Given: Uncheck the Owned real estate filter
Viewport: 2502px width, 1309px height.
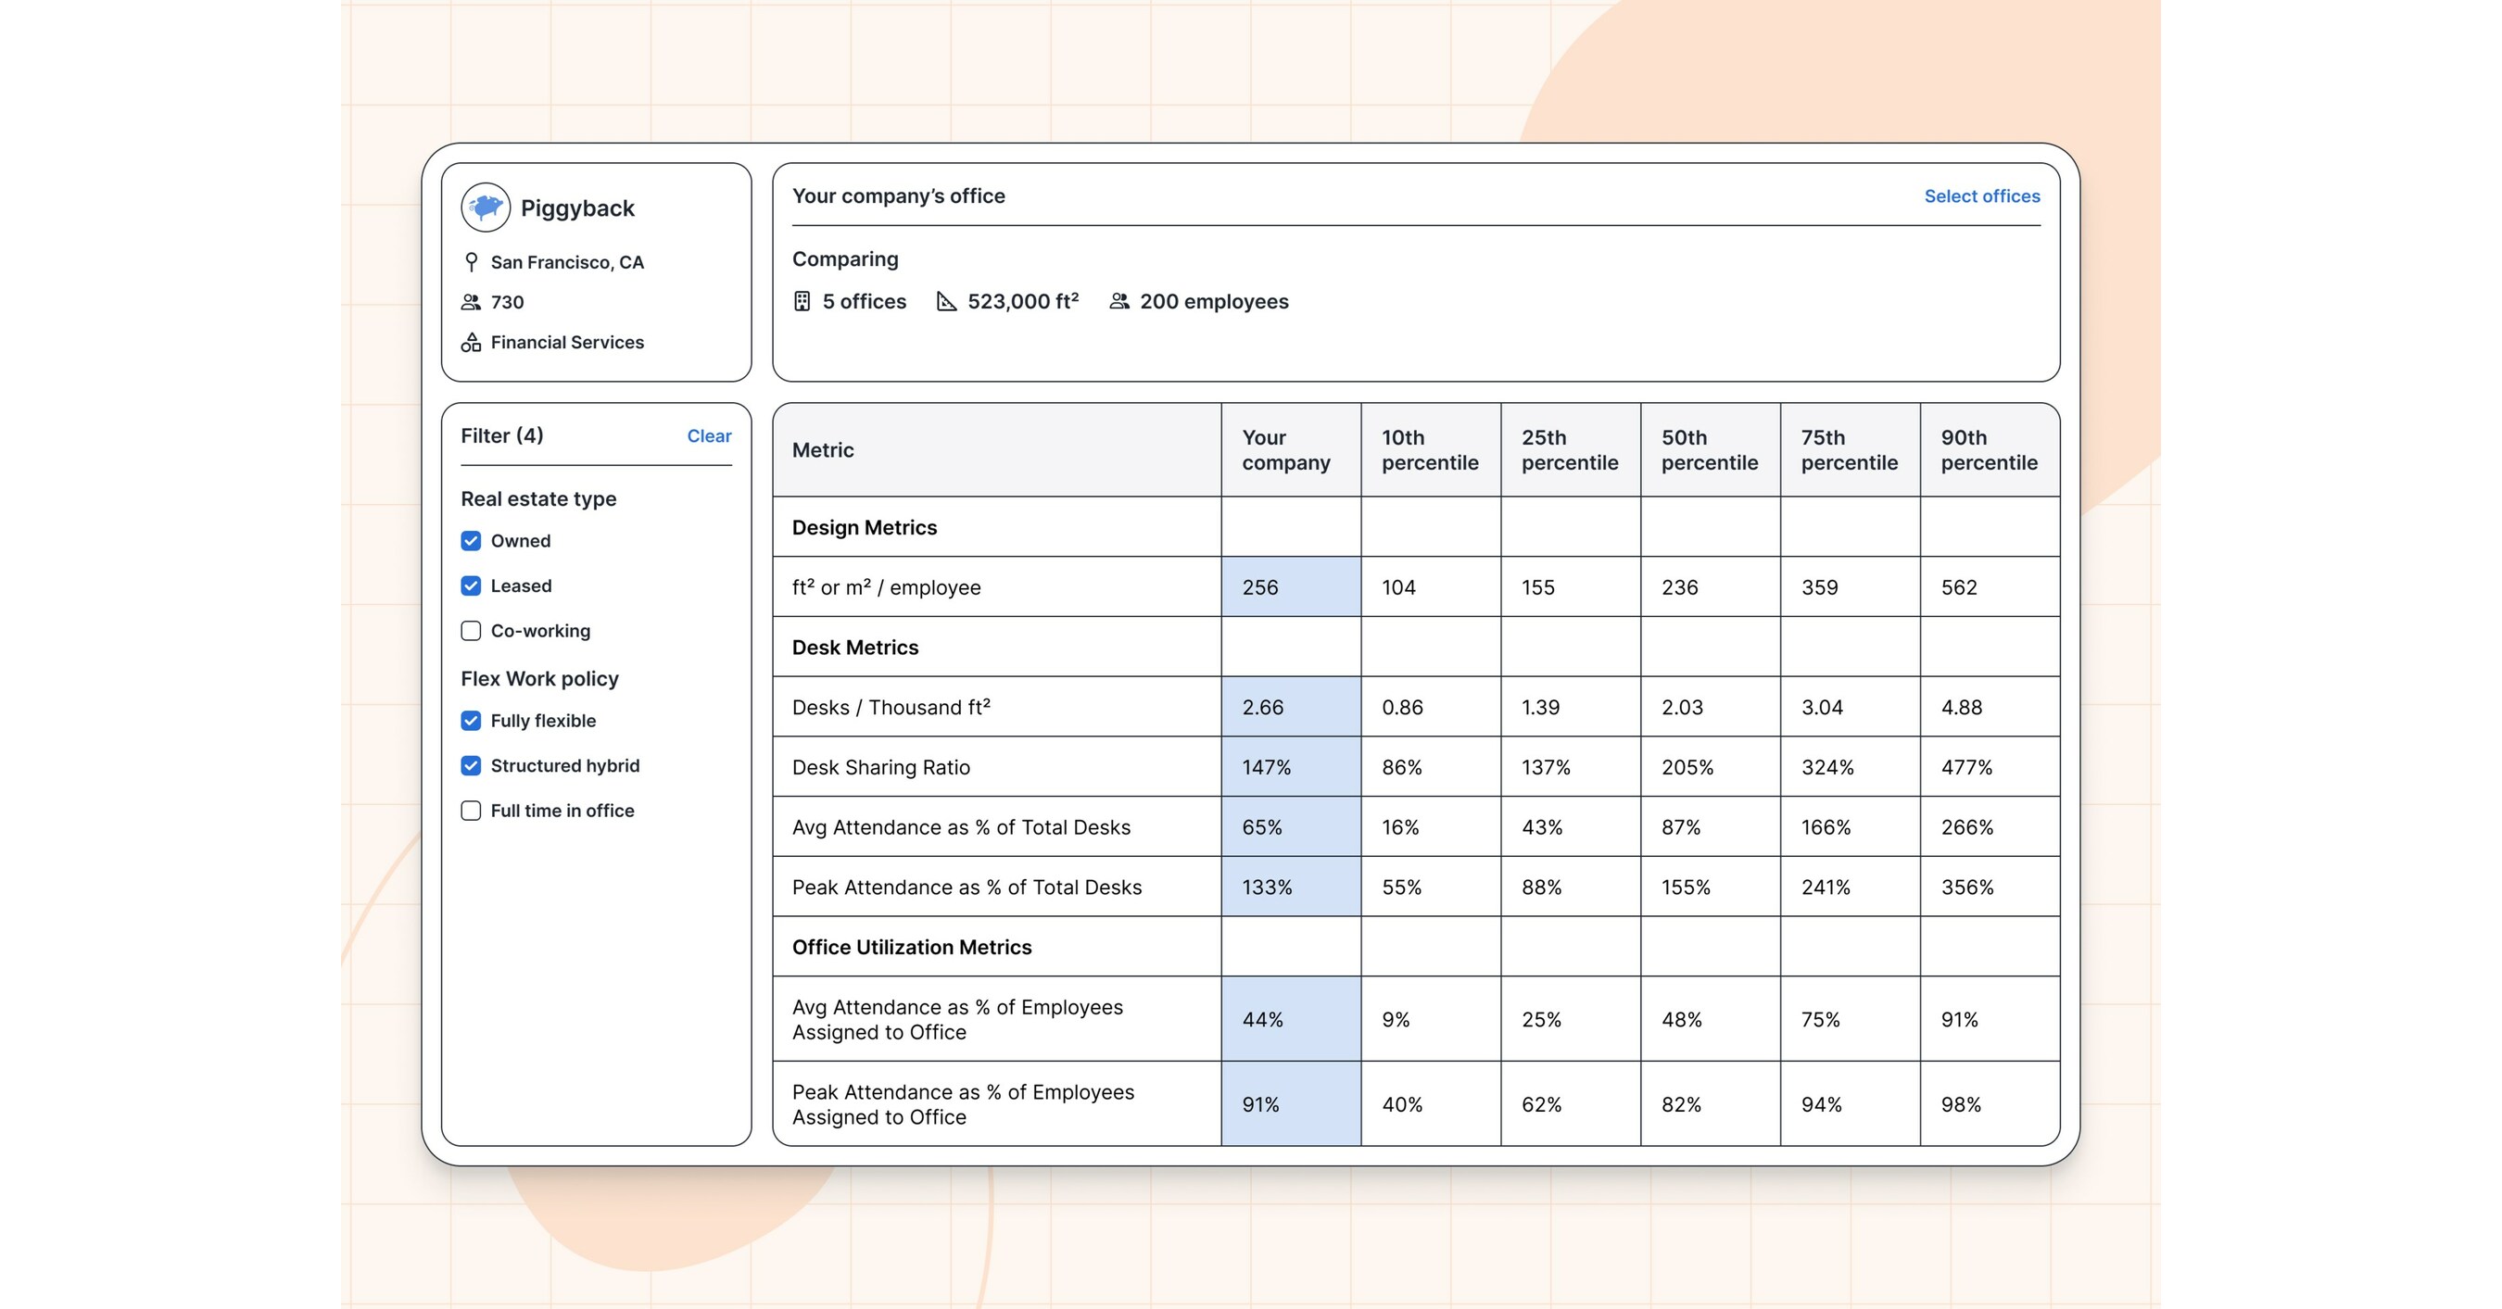Looking at the screenshot, I should tap(471, 541).
